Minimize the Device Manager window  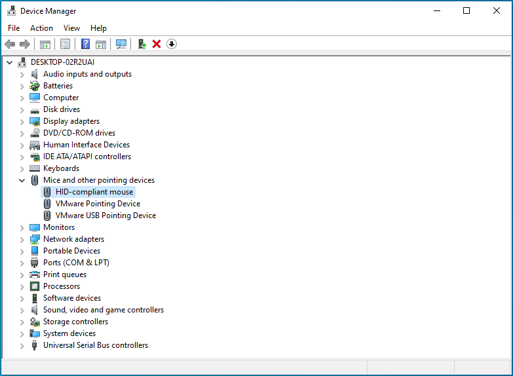pos(437,10)
